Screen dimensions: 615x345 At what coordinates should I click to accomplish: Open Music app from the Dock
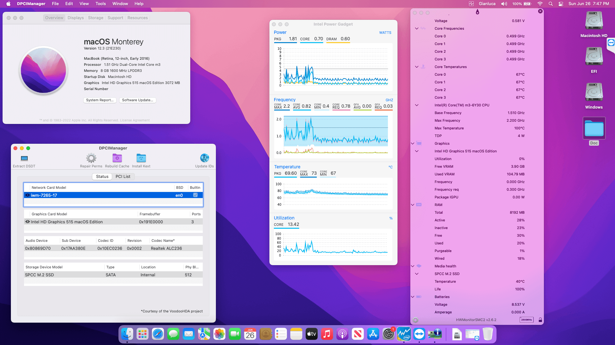327,334
